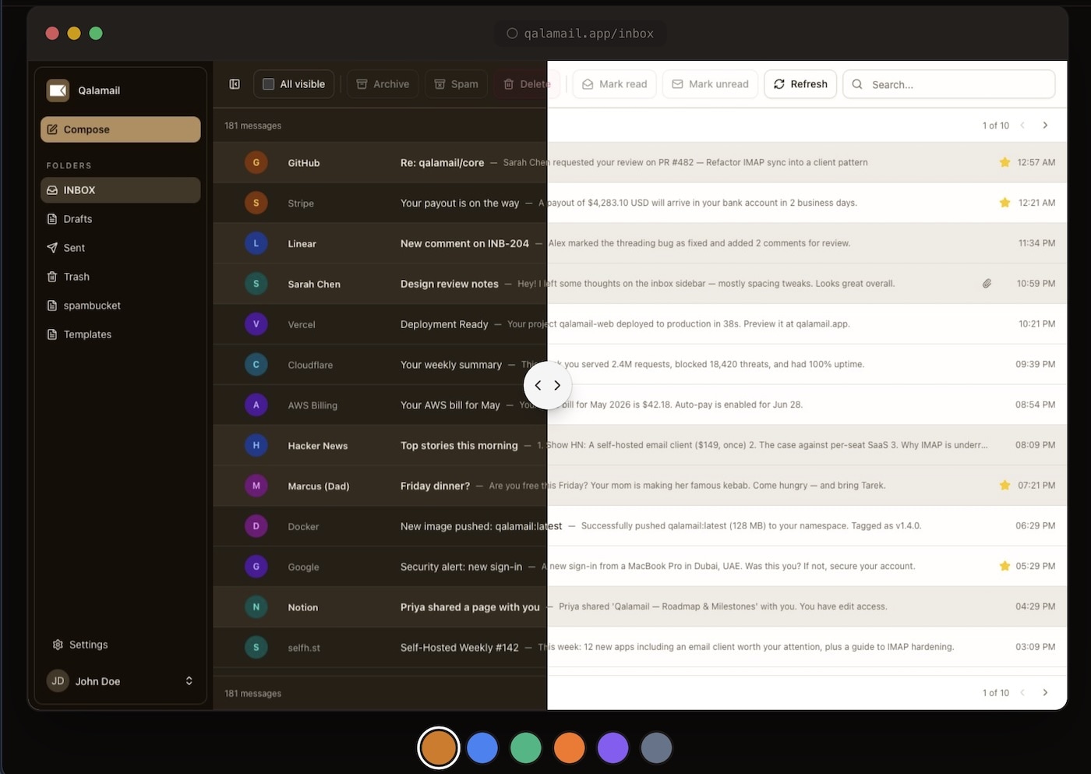This screenshot has height=774, width=1091.
Task: Select the orange theme color swatch
Action: pyautogui.click(x=570, y=748)
